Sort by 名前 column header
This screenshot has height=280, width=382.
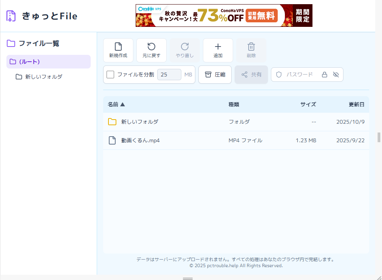coord(116,104)
